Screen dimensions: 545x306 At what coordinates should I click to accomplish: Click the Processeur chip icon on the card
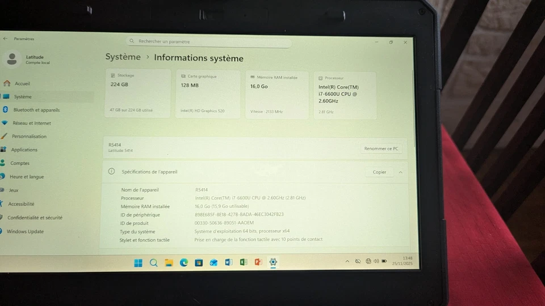click(x=320, y=78)
